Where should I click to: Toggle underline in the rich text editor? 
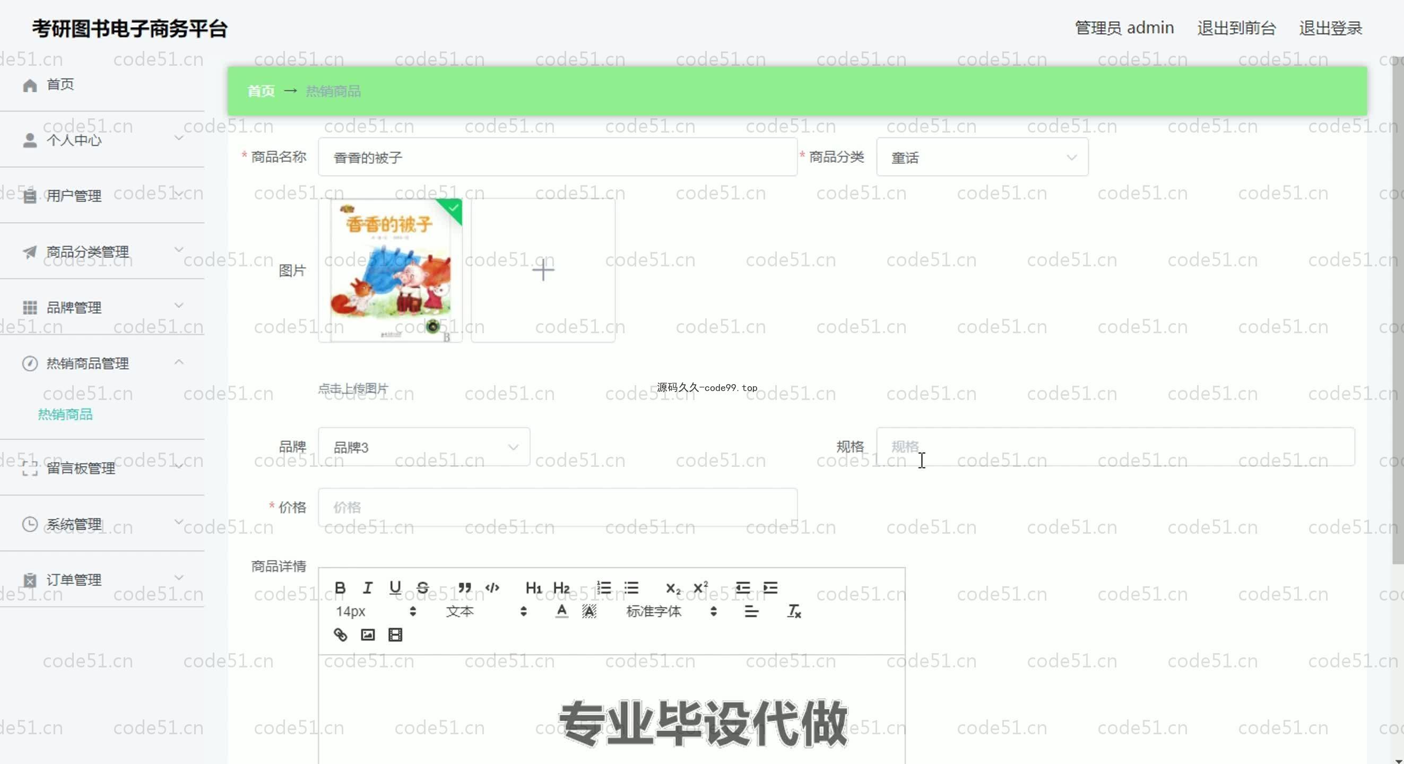pyautogui.click(x=395, y=587)
